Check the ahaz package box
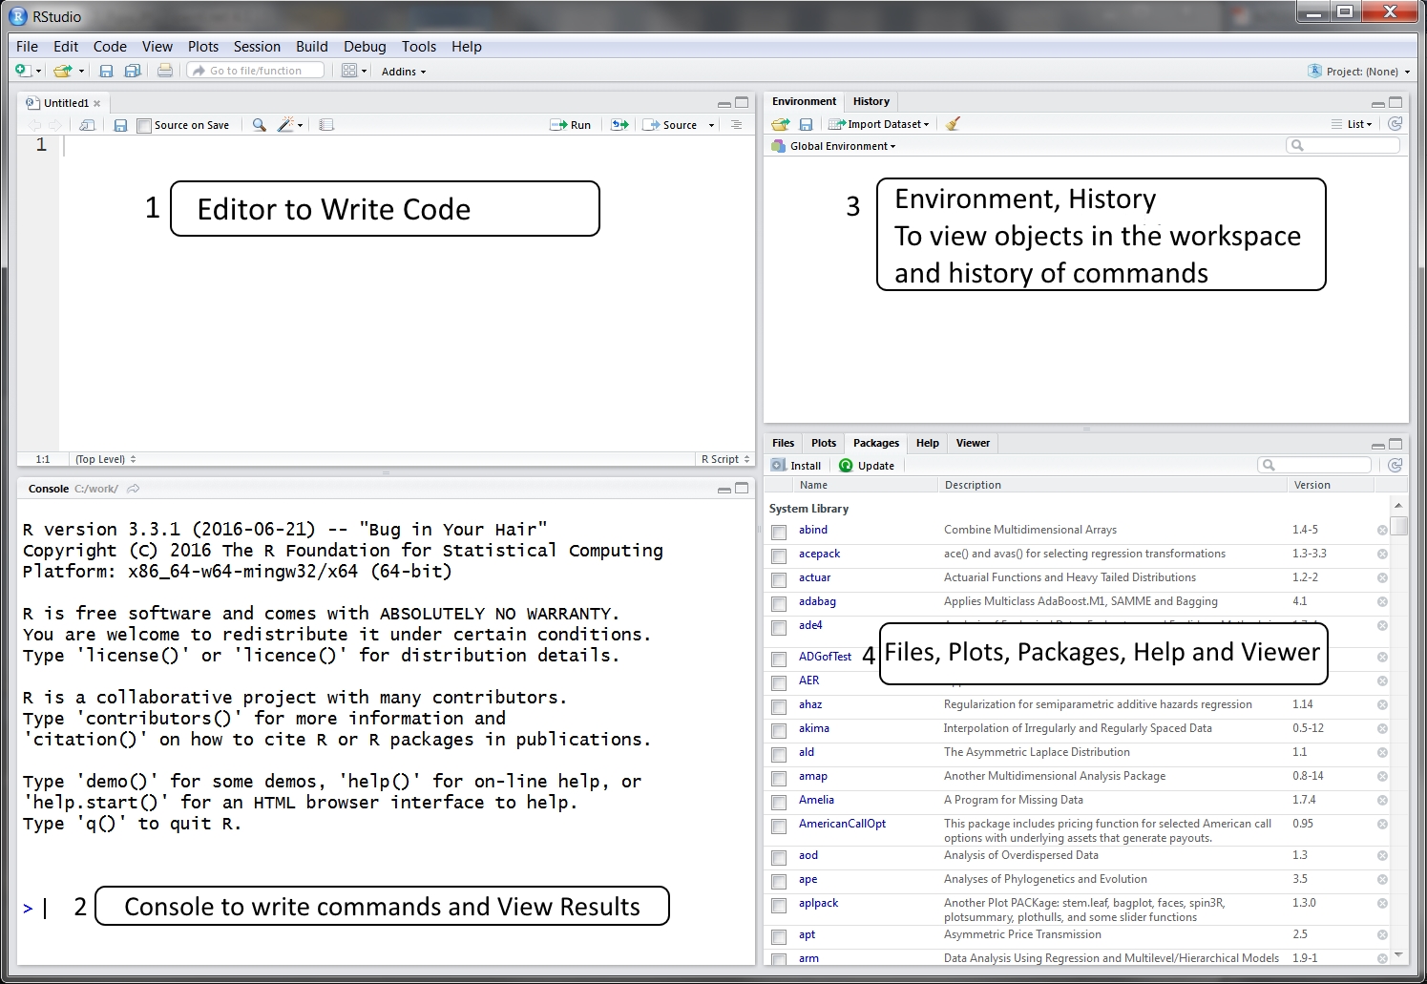The height and width of the screenshot is (984, 1427). [779, 707]
